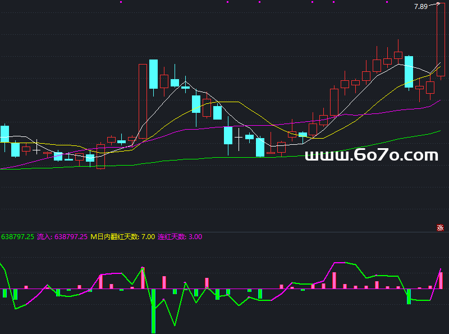Screen dimensions: 449x334
Task: Select the 流入 indicator value label
Action: point(62,237)
